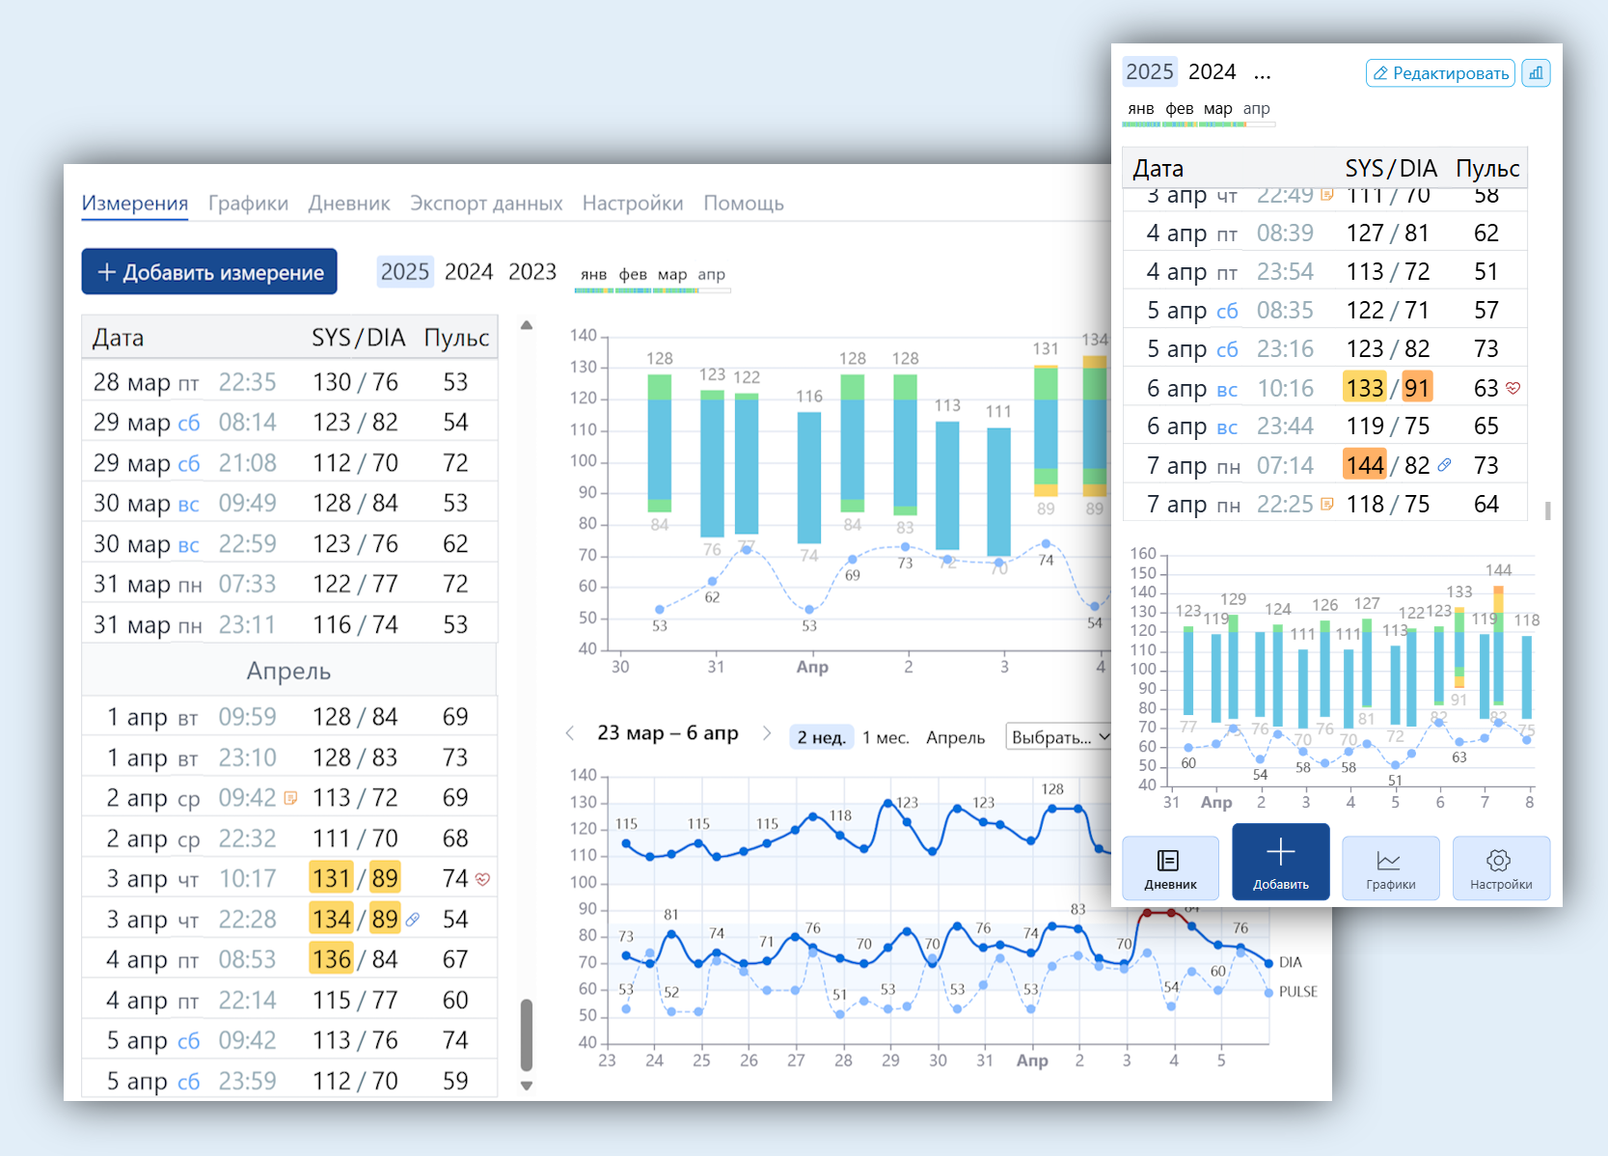Viewport: 1608px width, 1156px height.
Task: Click heart icon on 3 апр 10:17 row
Action: pyautogui.click(x=483, y=879)
